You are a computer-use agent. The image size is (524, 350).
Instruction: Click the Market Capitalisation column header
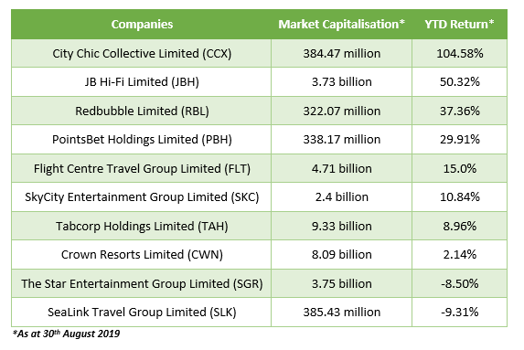point(341,25)
